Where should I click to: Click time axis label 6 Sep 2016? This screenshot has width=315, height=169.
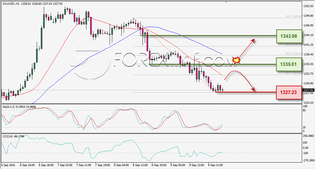click(8, 165)
